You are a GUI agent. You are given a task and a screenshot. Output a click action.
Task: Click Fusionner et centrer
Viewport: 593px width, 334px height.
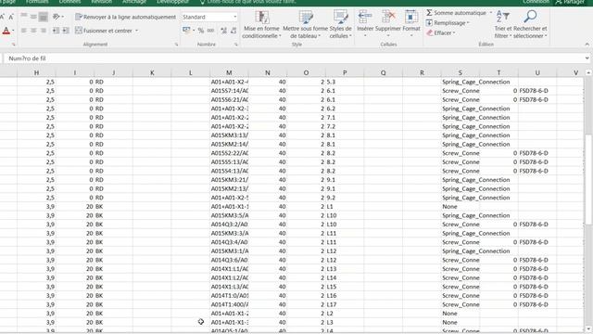click(104, 31)
